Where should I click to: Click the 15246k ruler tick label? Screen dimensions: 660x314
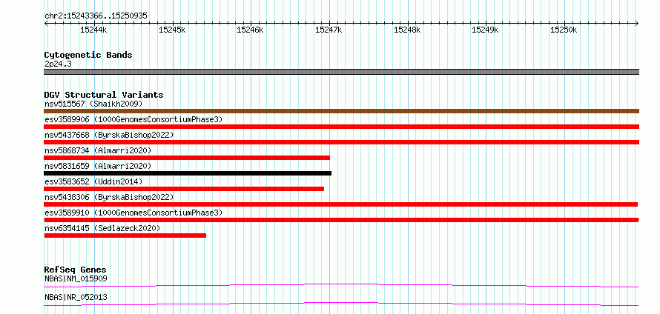[251, 30]
